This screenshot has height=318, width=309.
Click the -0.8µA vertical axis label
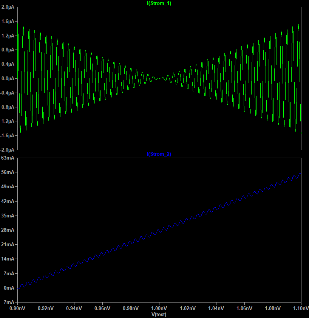coord(7,107)
